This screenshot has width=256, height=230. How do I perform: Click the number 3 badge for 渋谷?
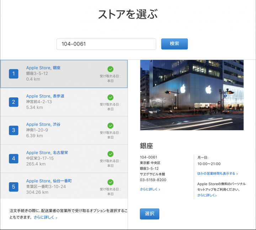pyautogui.click(x=14, y=130)
